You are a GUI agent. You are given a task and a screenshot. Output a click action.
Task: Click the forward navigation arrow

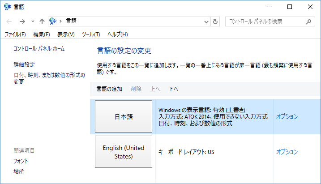[x=22, y=21]
